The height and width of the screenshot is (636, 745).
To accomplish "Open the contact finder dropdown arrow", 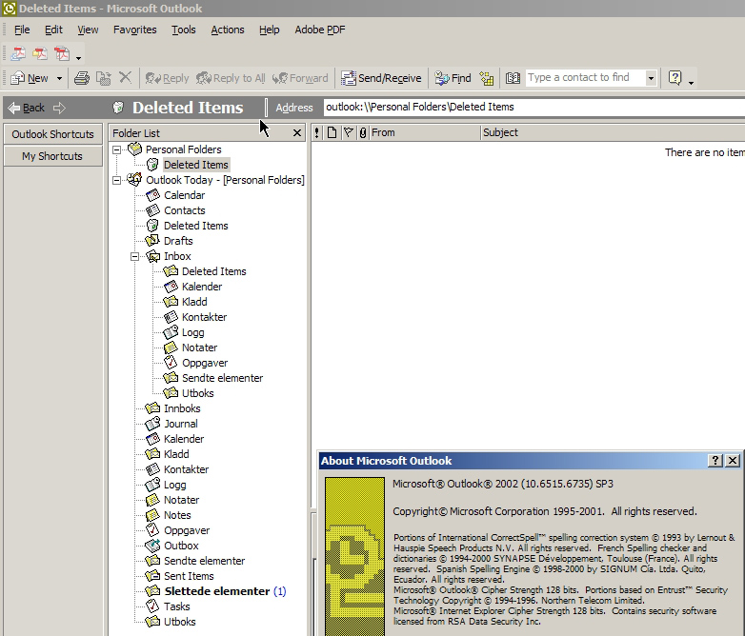I will (x=651, y=78).
